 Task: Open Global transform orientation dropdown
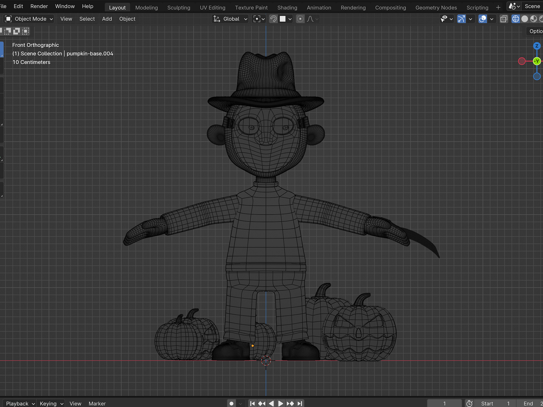(x=230, y=19)
